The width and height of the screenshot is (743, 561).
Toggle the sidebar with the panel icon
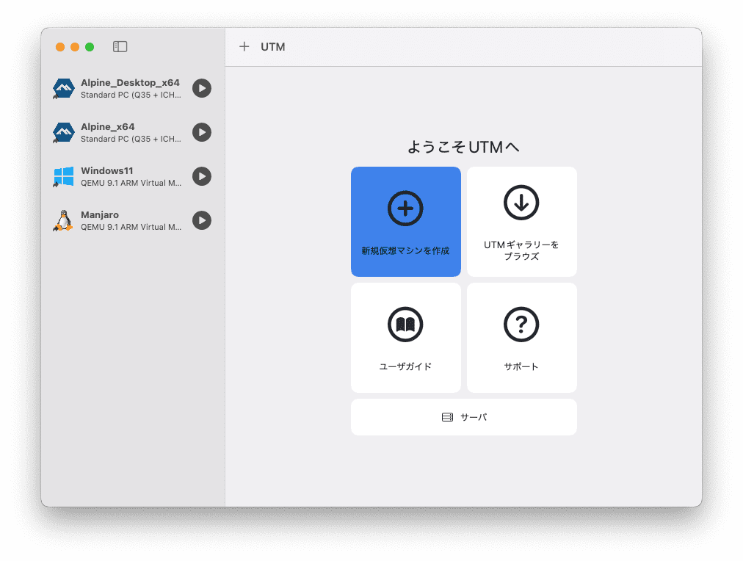point(120,46)
